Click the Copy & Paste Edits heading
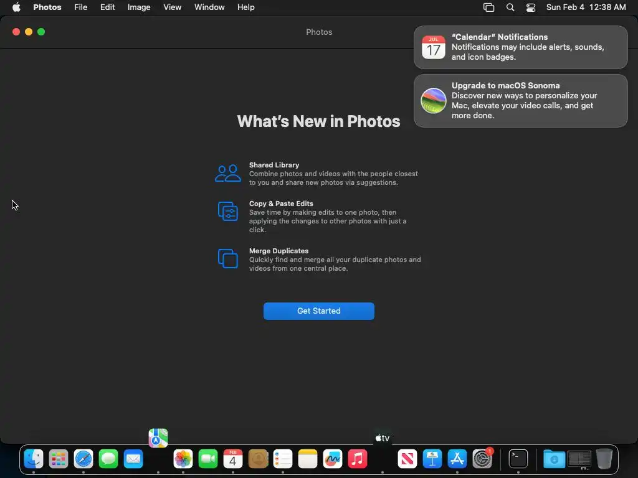Image resolution: width=638 pixels, height=478 pixels. click(281, 204)
